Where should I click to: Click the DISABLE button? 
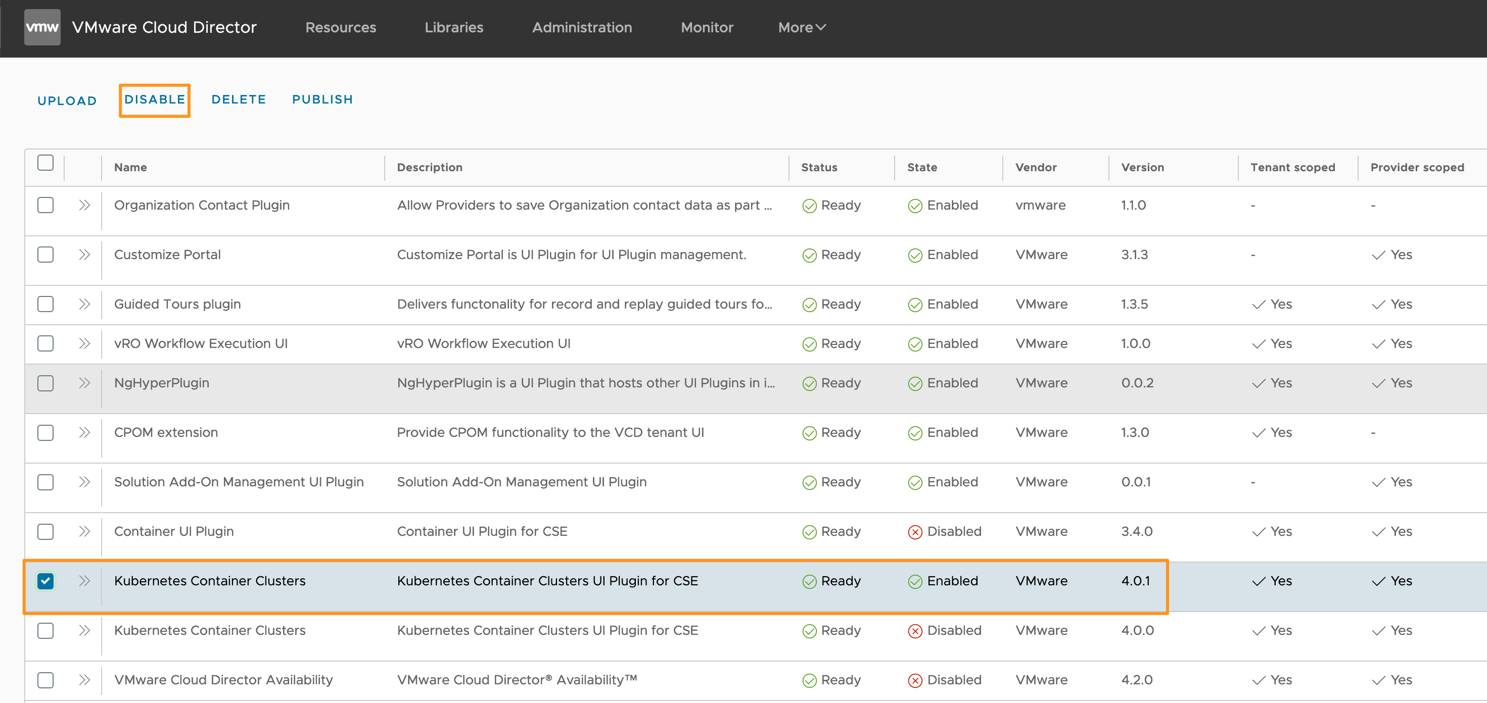click(x=155, y=100)
